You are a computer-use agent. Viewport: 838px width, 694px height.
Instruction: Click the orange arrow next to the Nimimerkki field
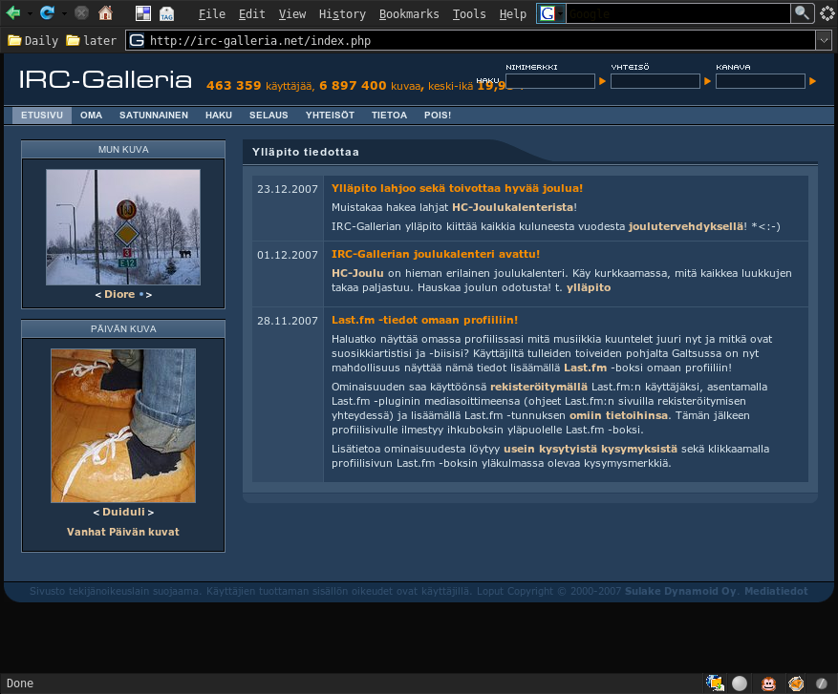(603, 82)
